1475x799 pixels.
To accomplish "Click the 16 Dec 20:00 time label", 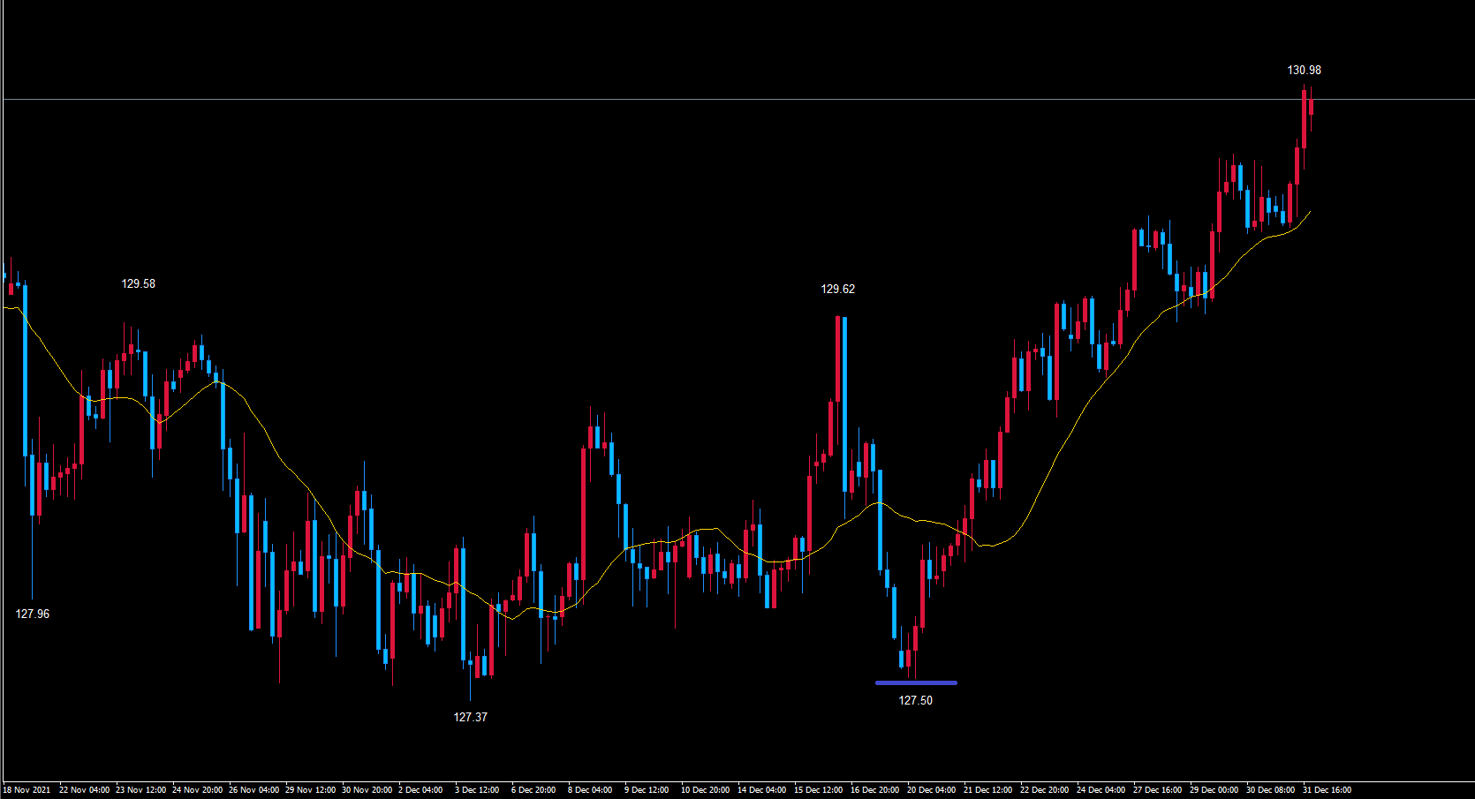I will [874, 789].
